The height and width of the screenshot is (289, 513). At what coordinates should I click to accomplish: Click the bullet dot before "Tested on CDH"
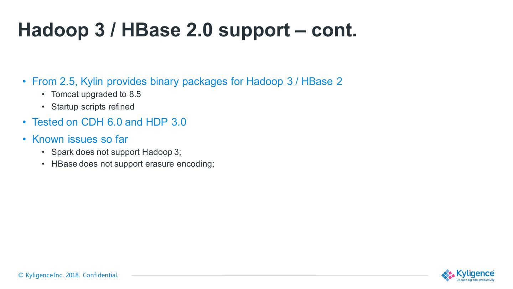[24, 122]
